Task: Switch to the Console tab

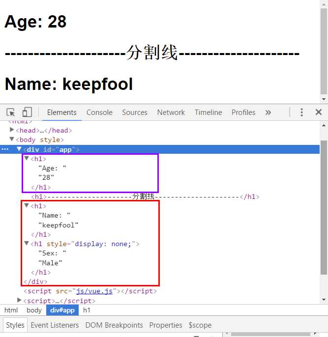Action: pos(99,112)
